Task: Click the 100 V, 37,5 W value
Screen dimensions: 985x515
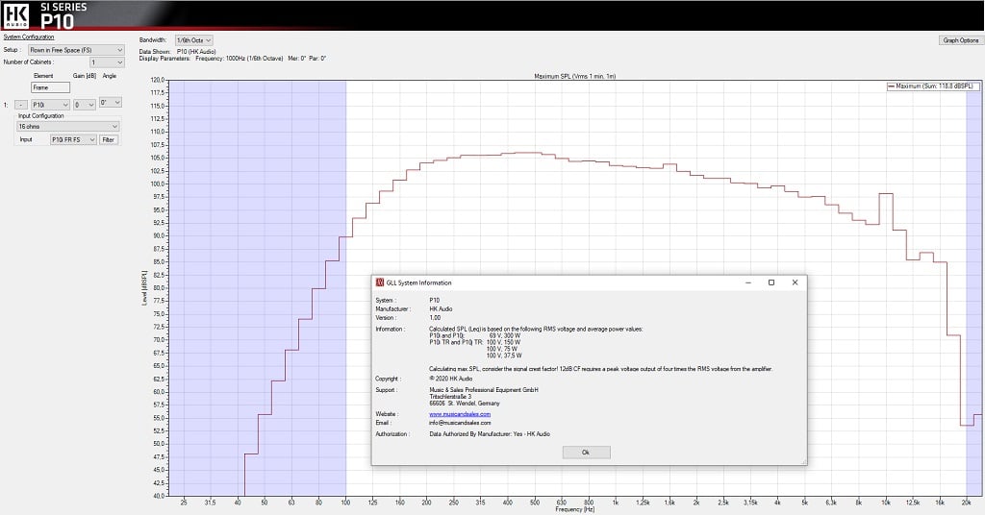Action: click(504, 356)
